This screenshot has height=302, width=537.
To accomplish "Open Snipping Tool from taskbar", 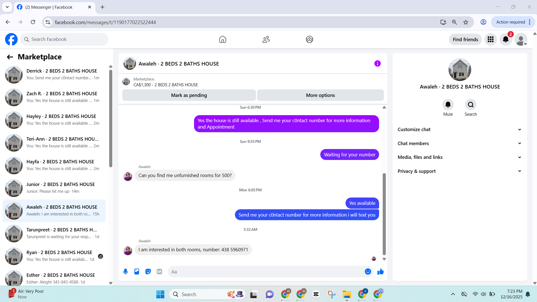I will pos(331,294).
